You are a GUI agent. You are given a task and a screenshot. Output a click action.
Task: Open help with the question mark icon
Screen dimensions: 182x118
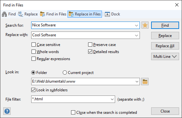click(7, 111)
